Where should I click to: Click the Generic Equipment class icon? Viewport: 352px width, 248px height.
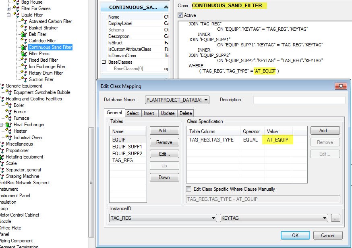[x=2, y=86]
